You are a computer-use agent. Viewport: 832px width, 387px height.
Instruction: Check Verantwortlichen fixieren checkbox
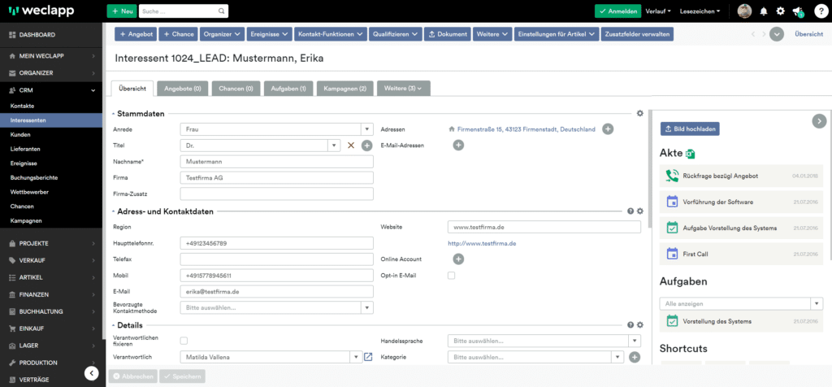[x=184, y=341]
